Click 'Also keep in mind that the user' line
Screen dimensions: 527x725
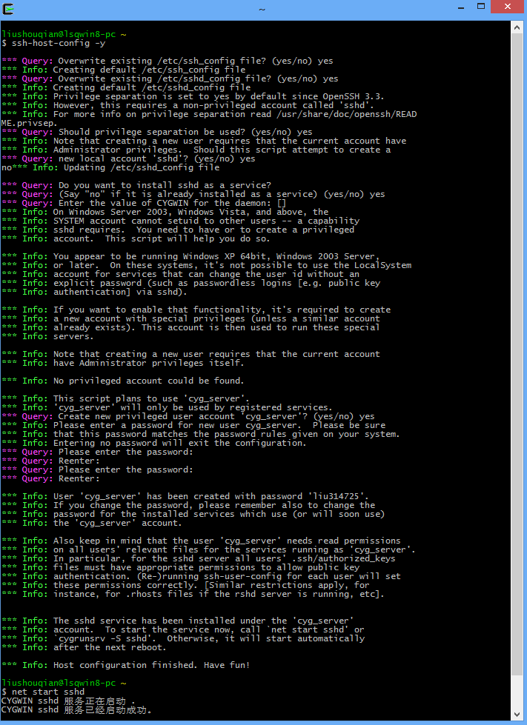[202, 541]
